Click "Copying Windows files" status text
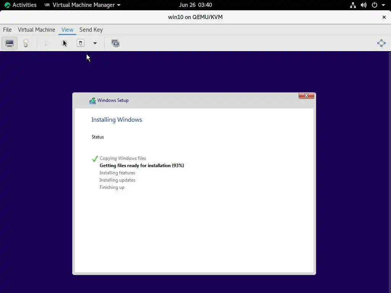391x293 pixels. point(123,158)
